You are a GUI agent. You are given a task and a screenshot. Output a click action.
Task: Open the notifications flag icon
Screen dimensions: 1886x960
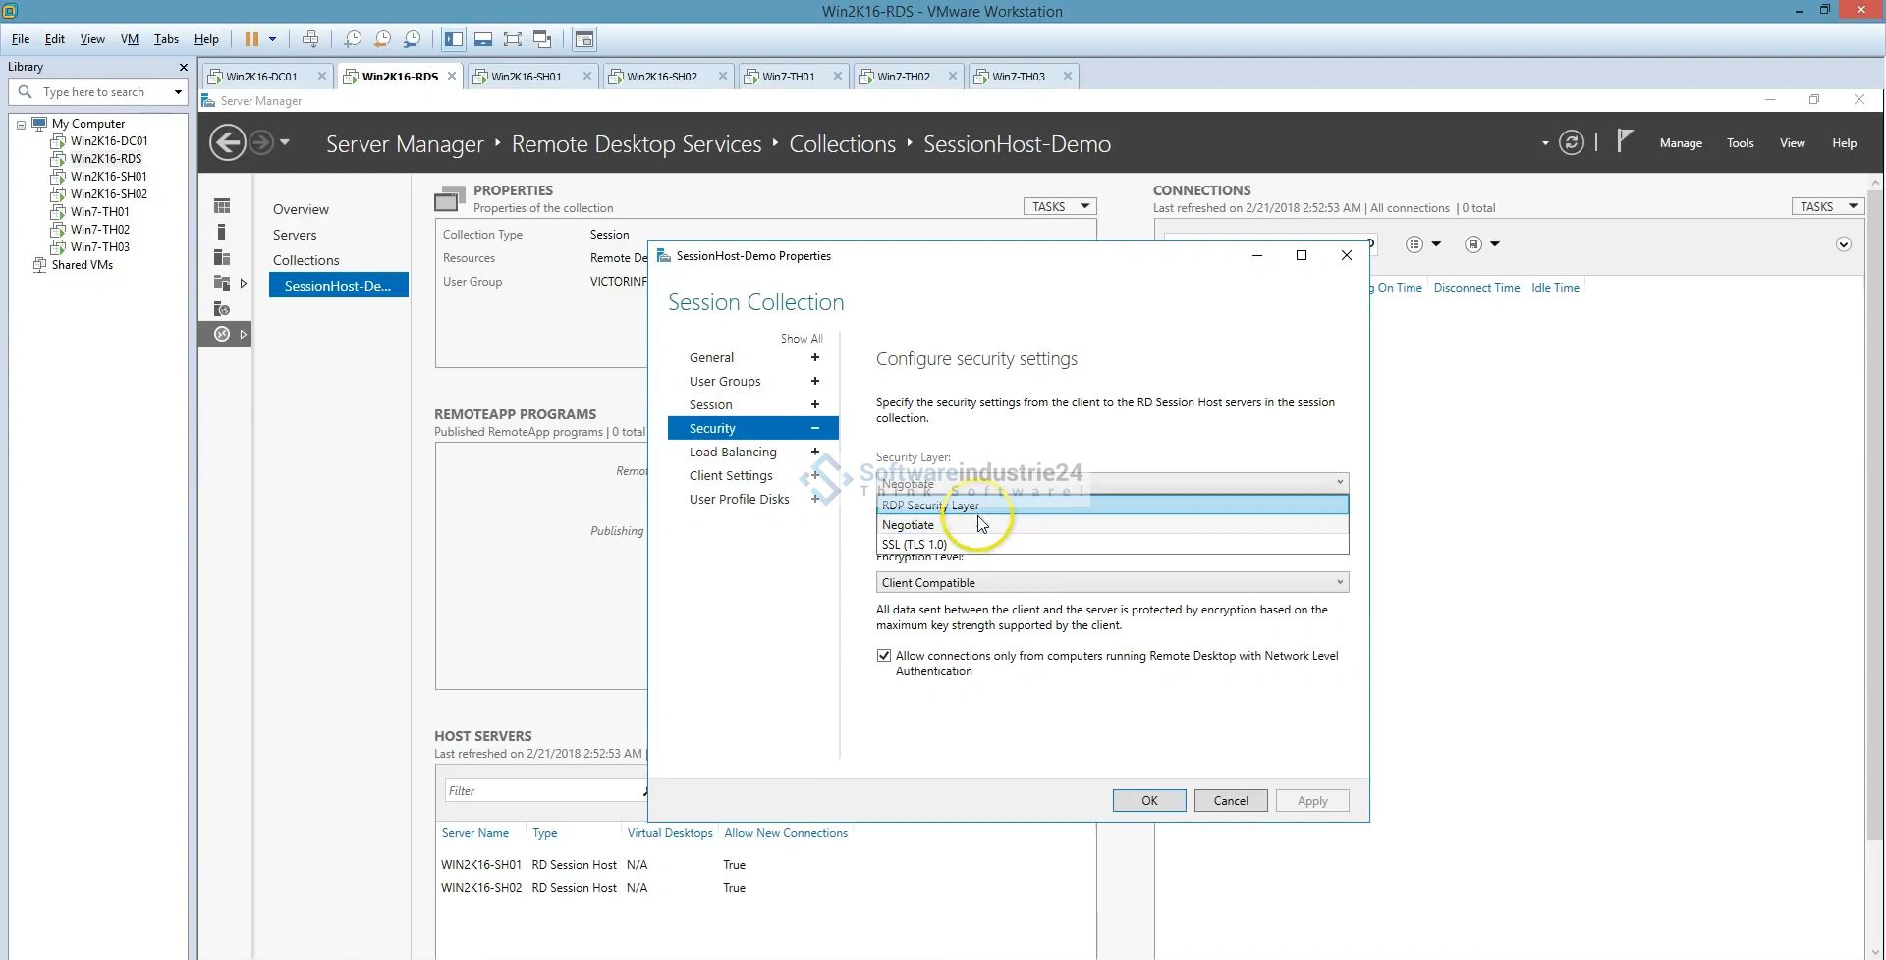pos(1625,142)
